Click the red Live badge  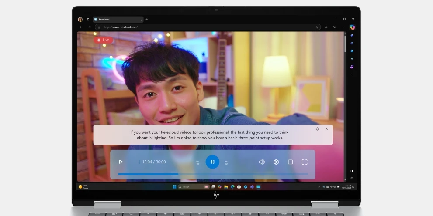coord(103,40)
